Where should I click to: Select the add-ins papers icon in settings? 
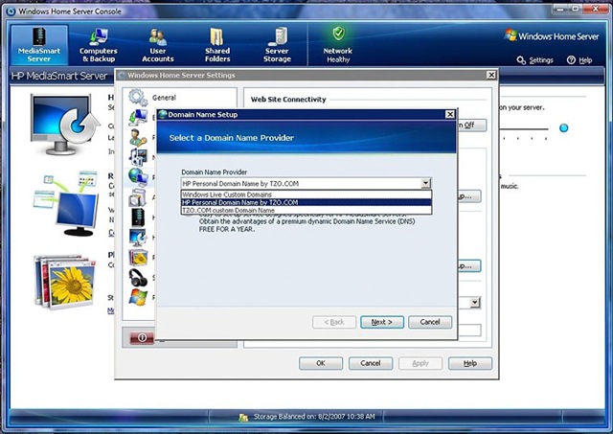[138, 197]
